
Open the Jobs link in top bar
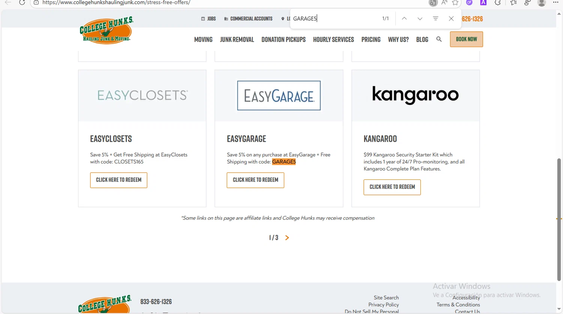click(208, 19)
